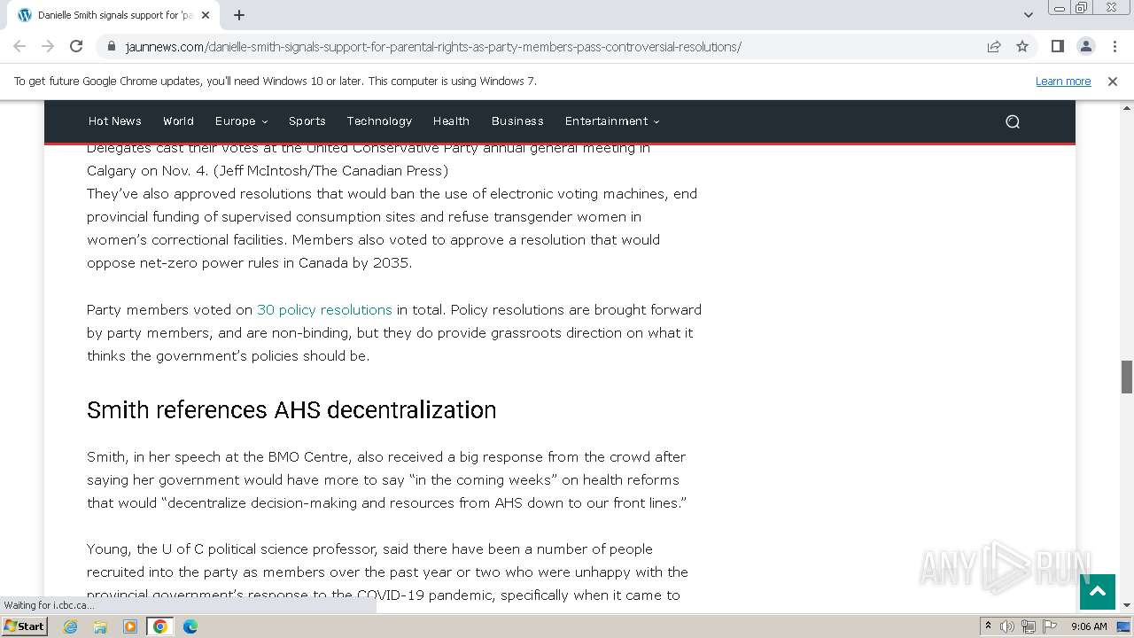Image resolution: width=1134 pixels, height=638 pixels.
Task: Expand the Entertainment dropdown menu
Action: click(612, 121)
